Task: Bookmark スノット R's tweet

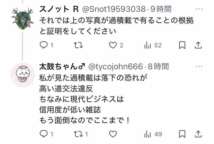Action: tap(182, 45)
